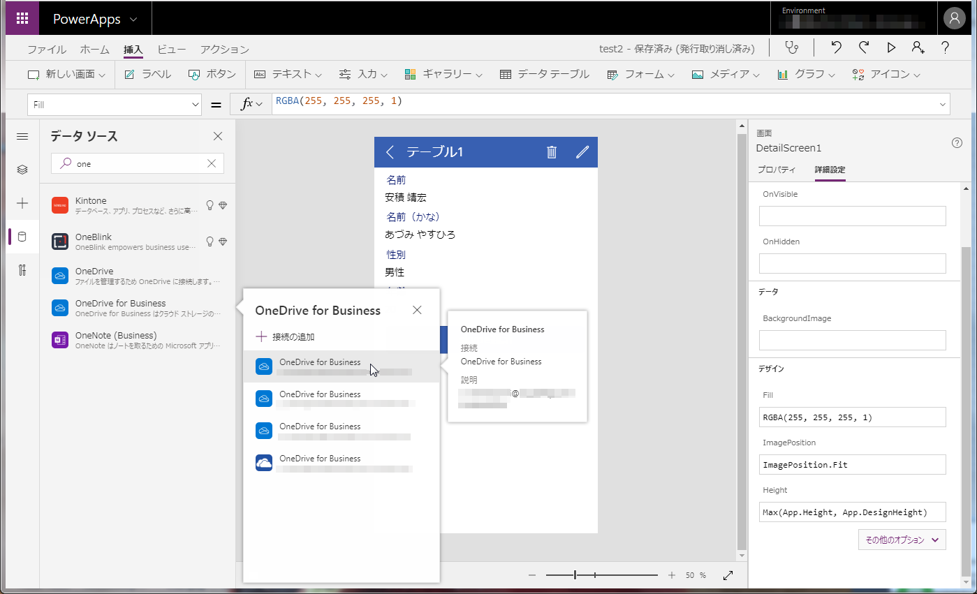977x594 pixels.
Task: Open the advanced tools icon in sidebar
Action: 22,270
